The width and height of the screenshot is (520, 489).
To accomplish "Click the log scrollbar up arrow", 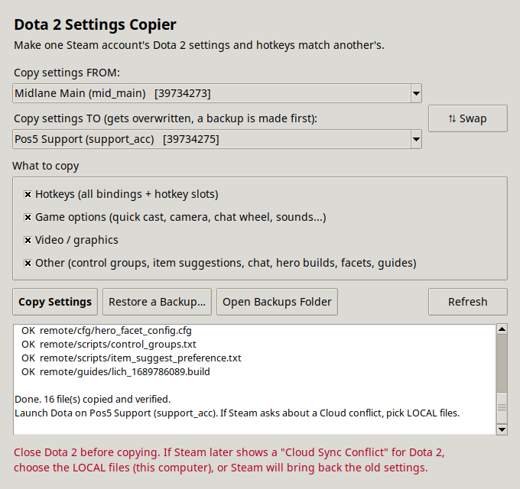I will point(502,329).
